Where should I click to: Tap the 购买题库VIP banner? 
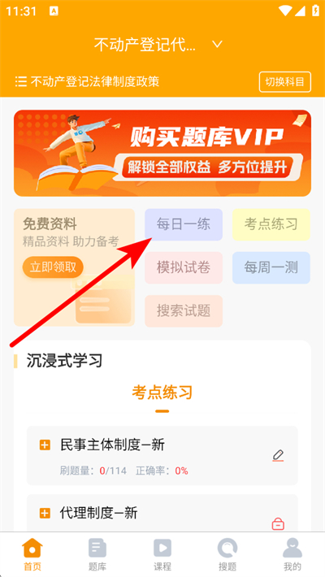coord(162,153)
